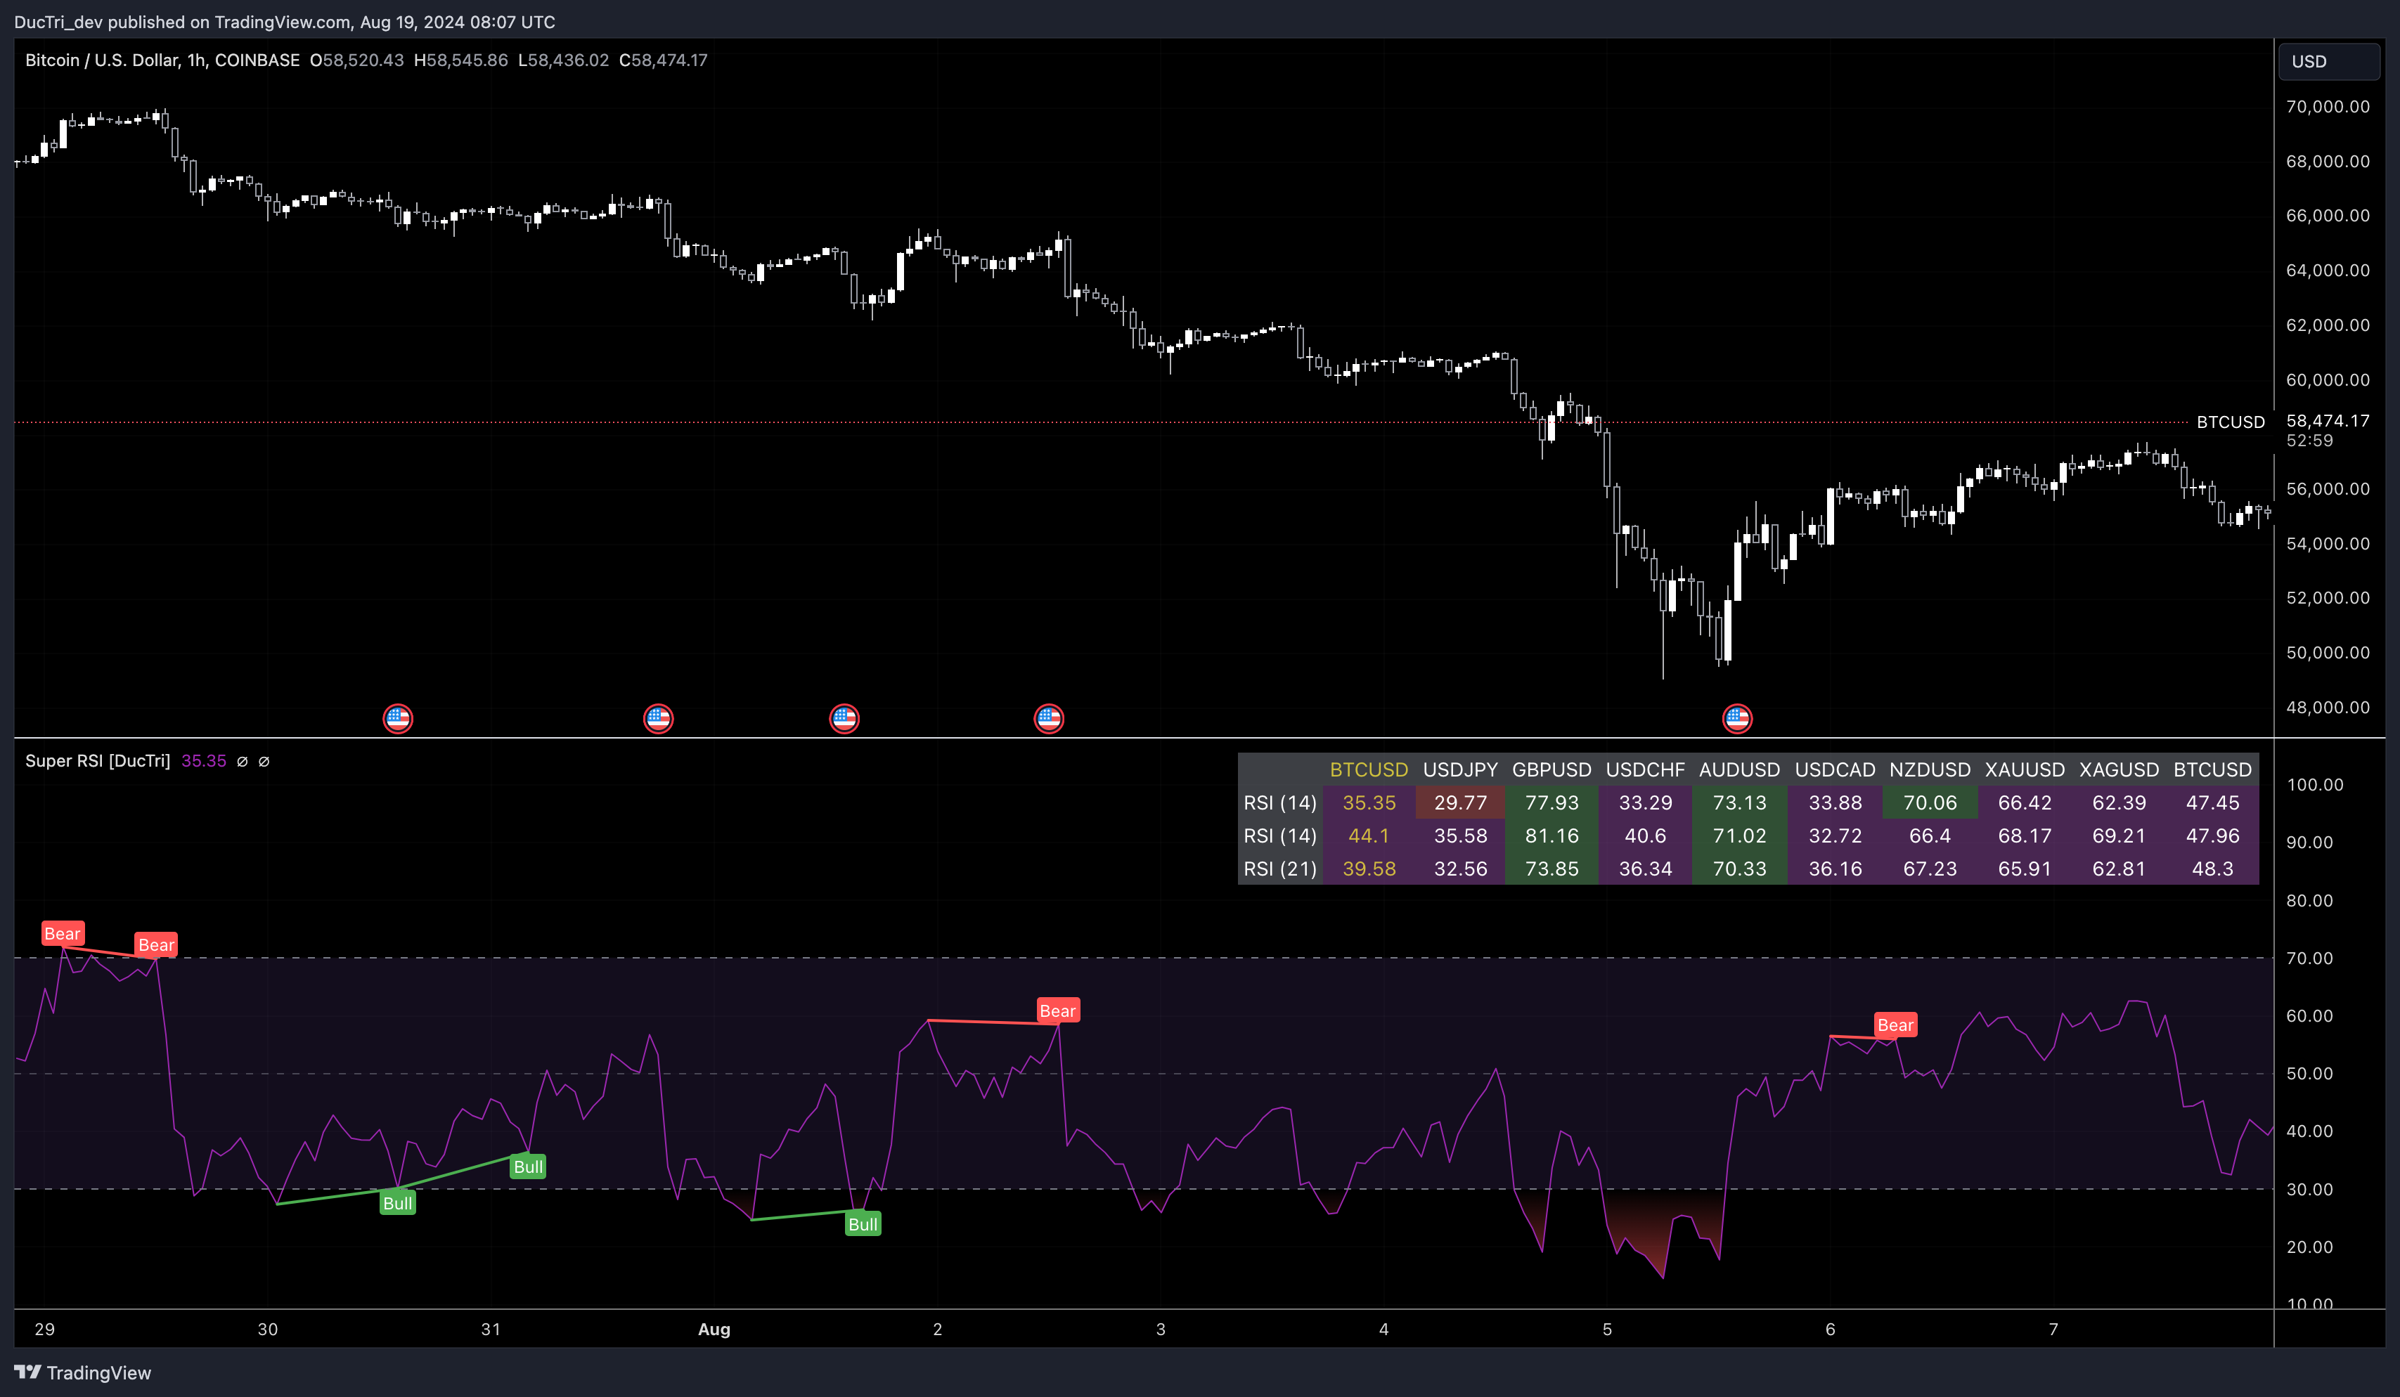
Task: Select the XAGUSD column header
Action: (2119, 769)
